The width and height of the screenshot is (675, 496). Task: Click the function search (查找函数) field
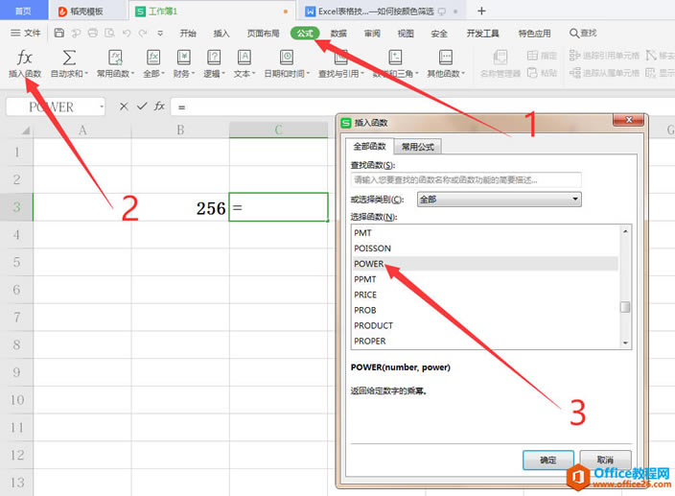(466, 179)
